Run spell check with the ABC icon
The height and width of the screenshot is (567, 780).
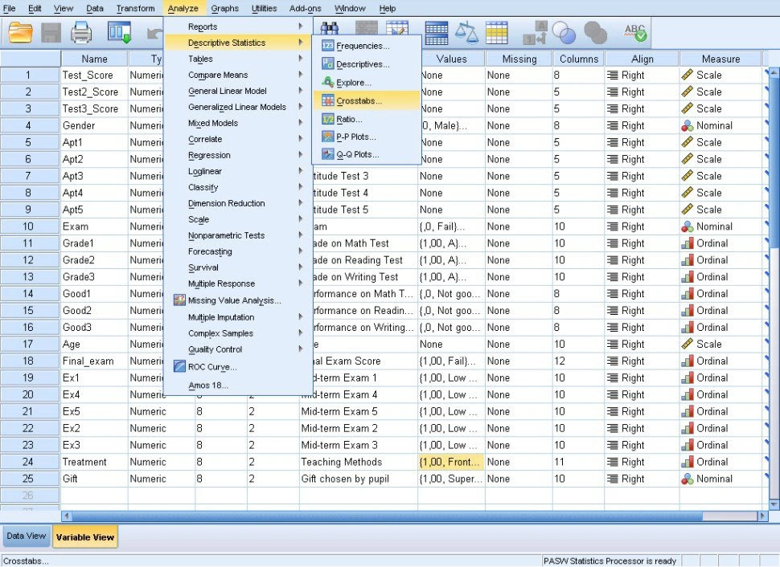[x=635, y=32]
